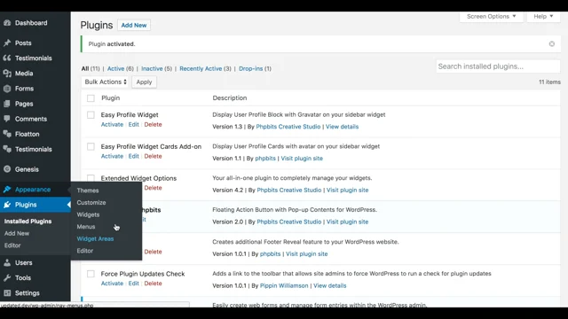Select Installed Plugins submenu item
Screen dimensions: 568x319
coord(28,222)
